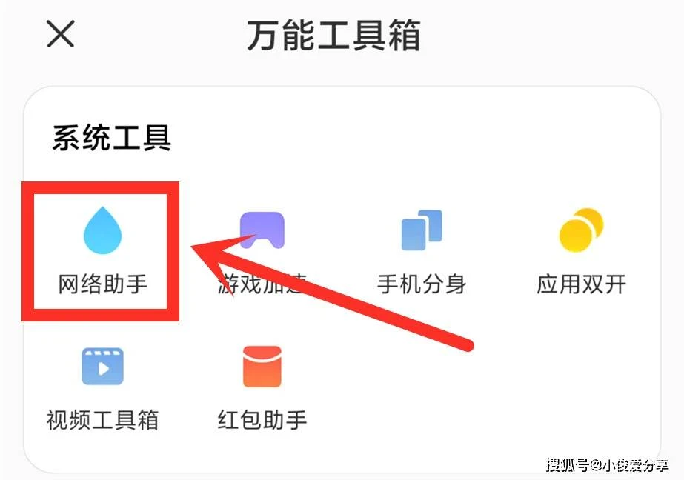Click the 搜狐号@小俊爱分享 watermark
Viewport: 684px width, 480px height.
[x=607, y=464]
